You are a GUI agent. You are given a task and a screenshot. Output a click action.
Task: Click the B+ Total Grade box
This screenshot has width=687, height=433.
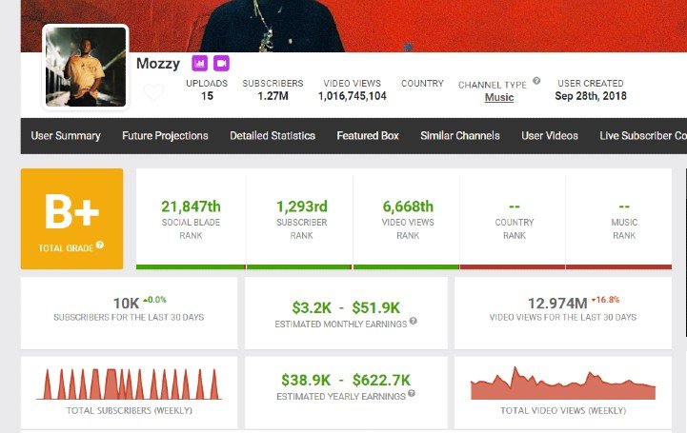pos(71,219)
